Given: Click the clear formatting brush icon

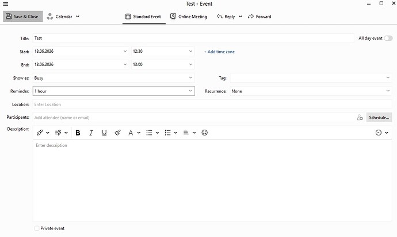Looking at the screenshot, I should coord(117,133).
